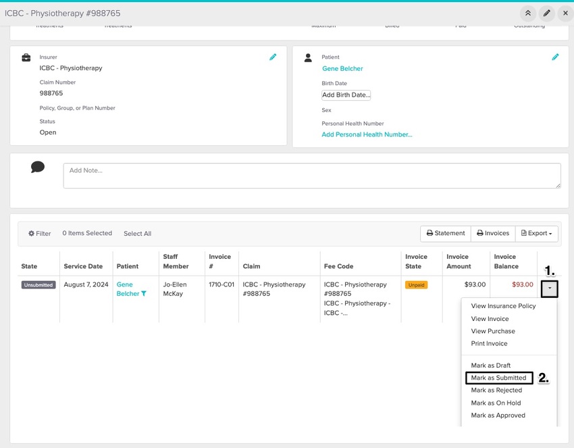Click the person Patient icon
This screenshot has width=574, height=448.
[x=308, y=57]
